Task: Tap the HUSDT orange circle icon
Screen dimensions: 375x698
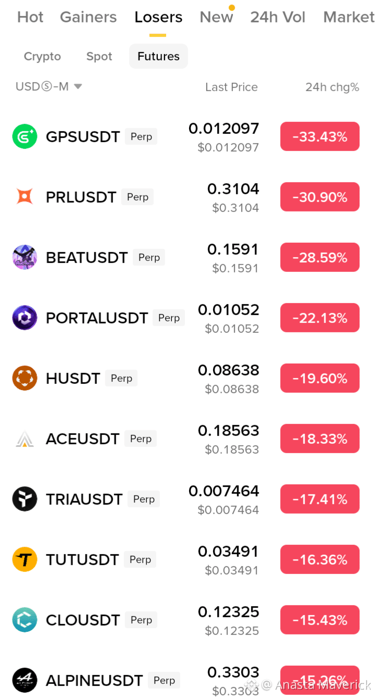Action: [x=24, y=378]
